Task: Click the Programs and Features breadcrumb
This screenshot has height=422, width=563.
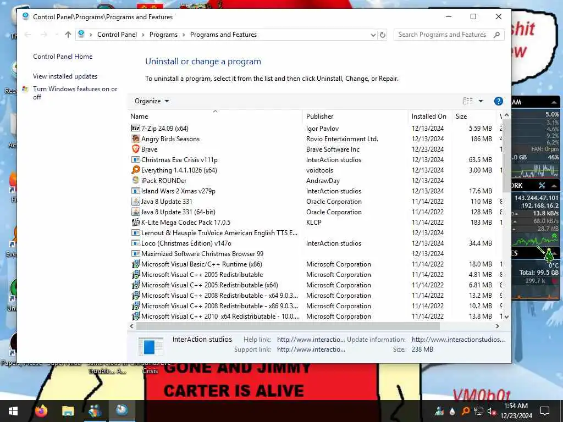Action: click(x=223, y=35)
